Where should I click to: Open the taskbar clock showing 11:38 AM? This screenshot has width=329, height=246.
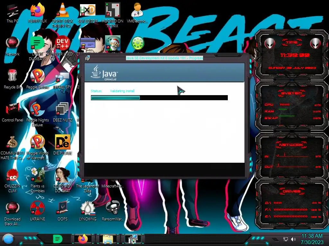[x=312, y=239]
